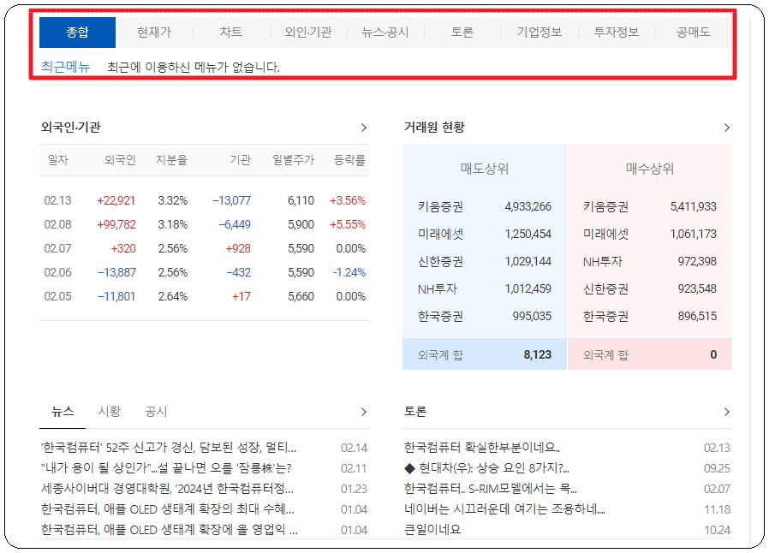This screenshot has height=553, width=769.
Task: Click buy volume 972,398 for NH투자
Action: point(697,262)
